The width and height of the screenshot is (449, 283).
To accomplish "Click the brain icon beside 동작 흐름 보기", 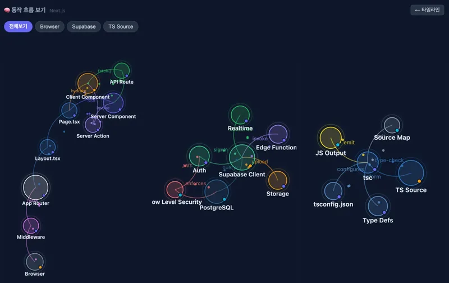I will (x=7, y=10).
